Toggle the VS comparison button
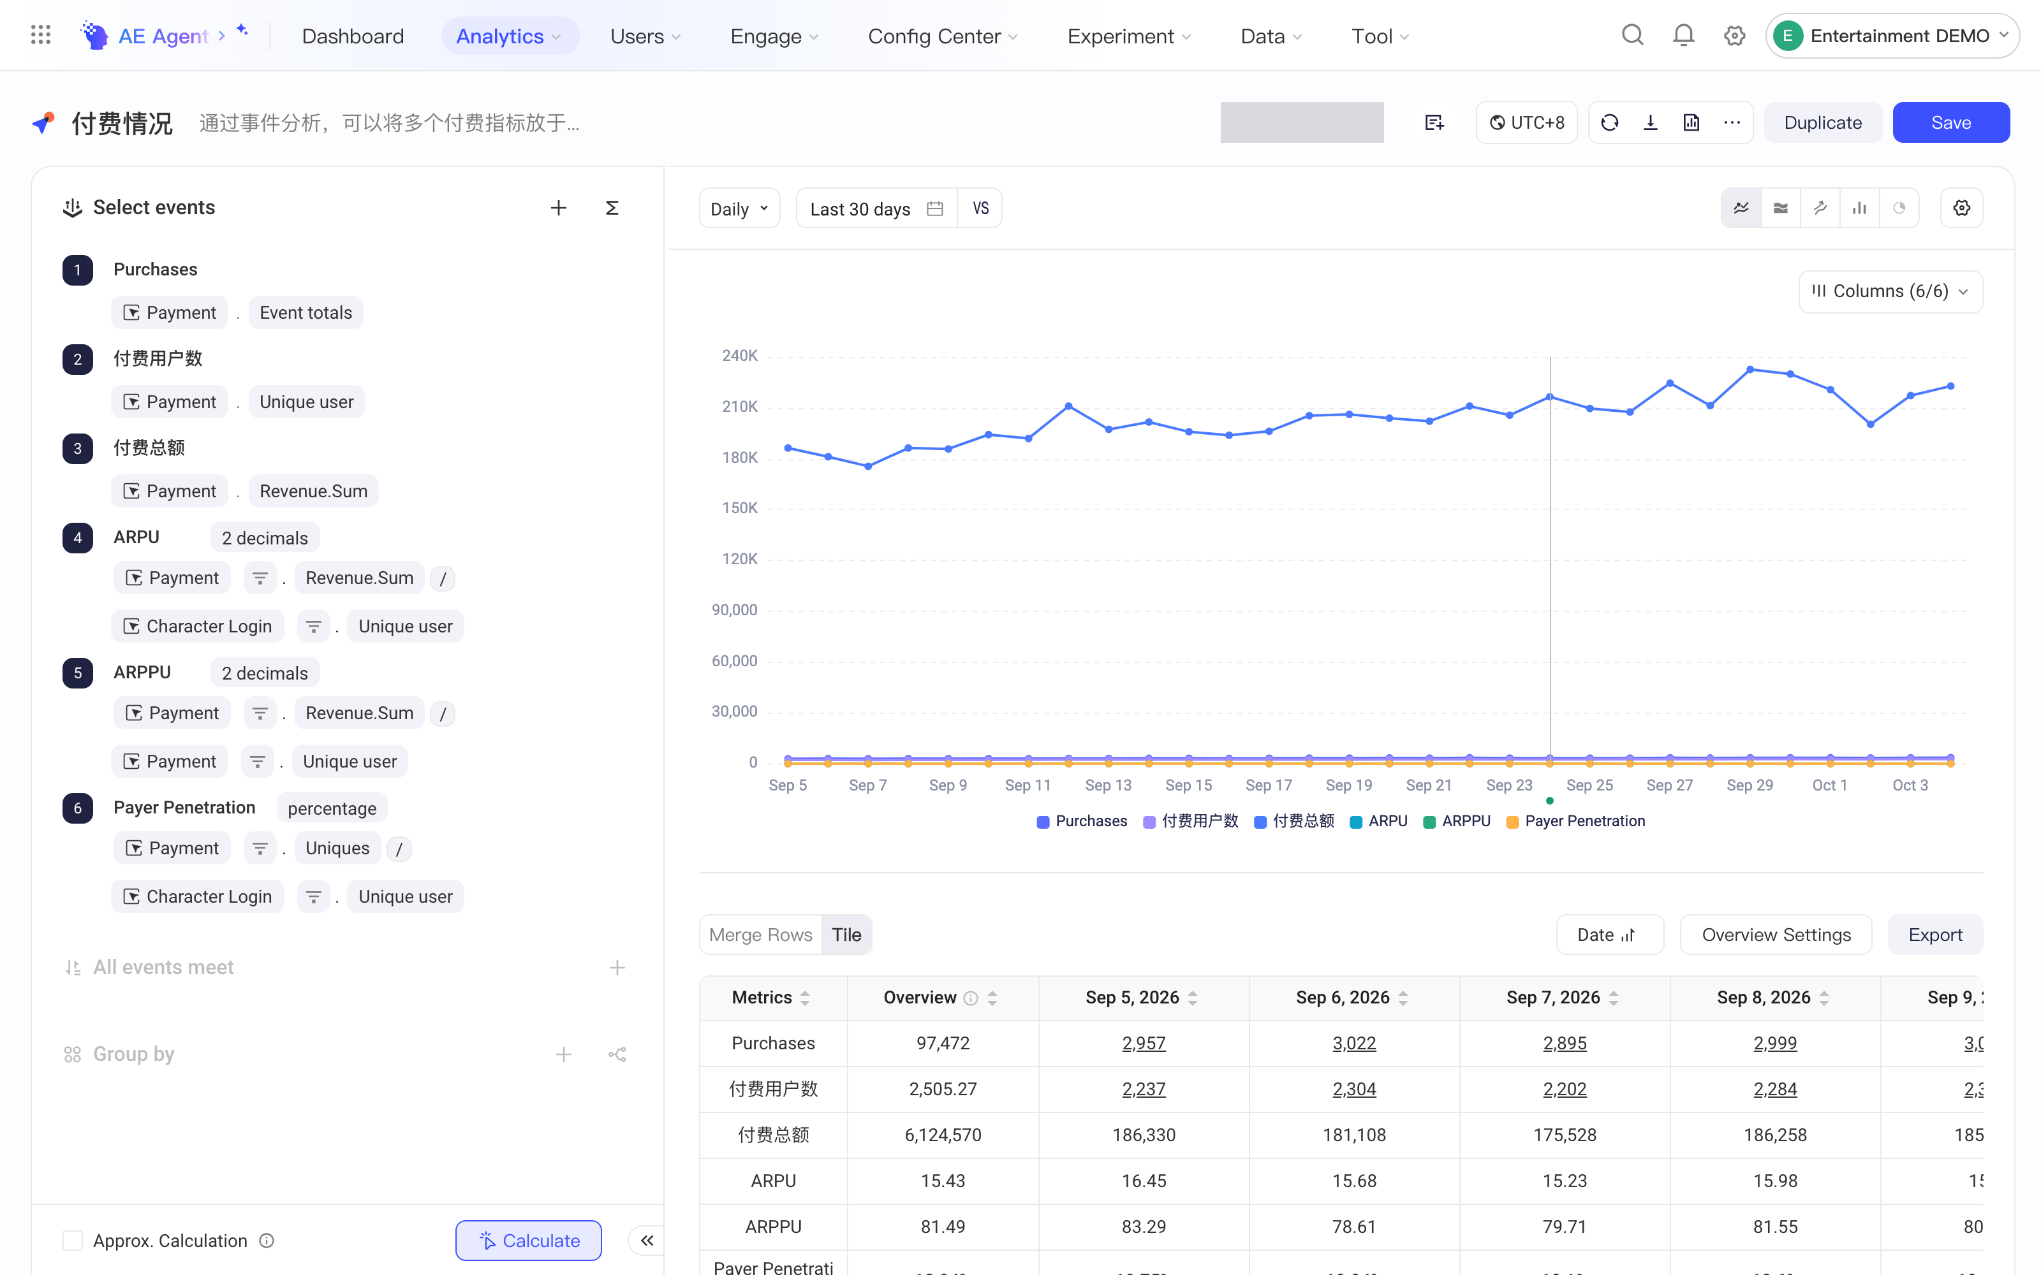 [980, 208]
